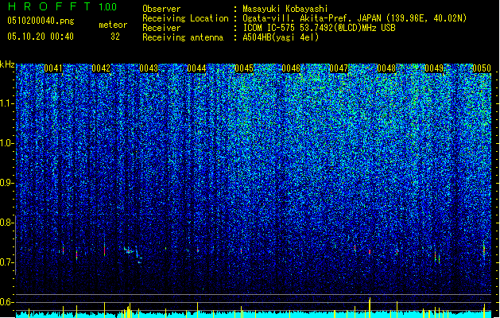Select the Ogata-vill. Akita-Pref. JAPAN location text
Viewport: 500px width, 318px height.
point(355,18)
